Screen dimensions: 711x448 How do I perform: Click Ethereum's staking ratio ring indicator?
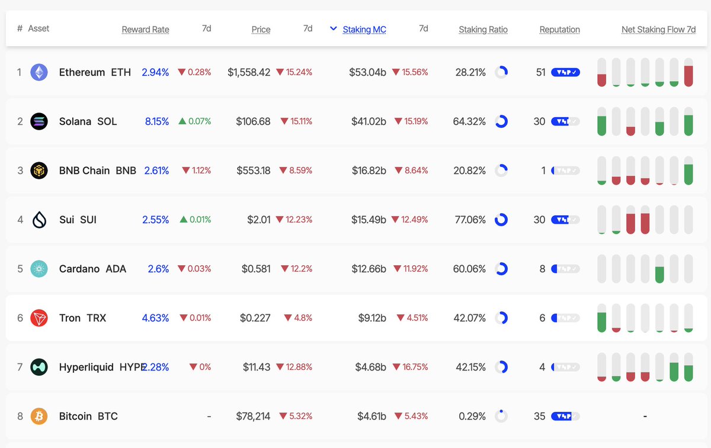point(501,72)
